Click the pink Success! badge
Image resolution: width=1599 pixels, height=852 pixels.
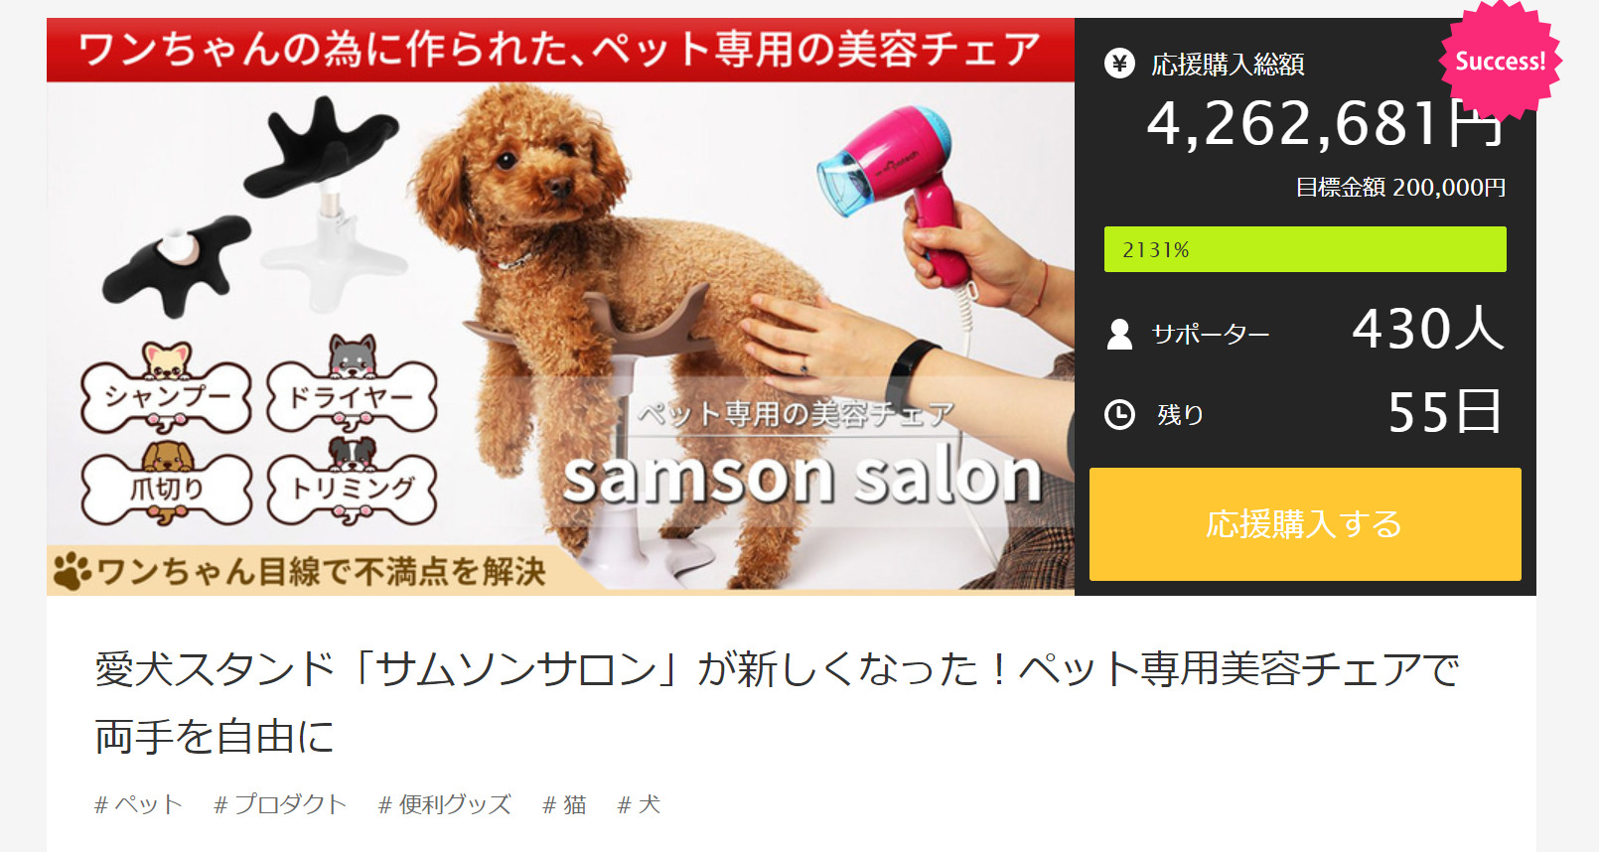pos(1500,61)
